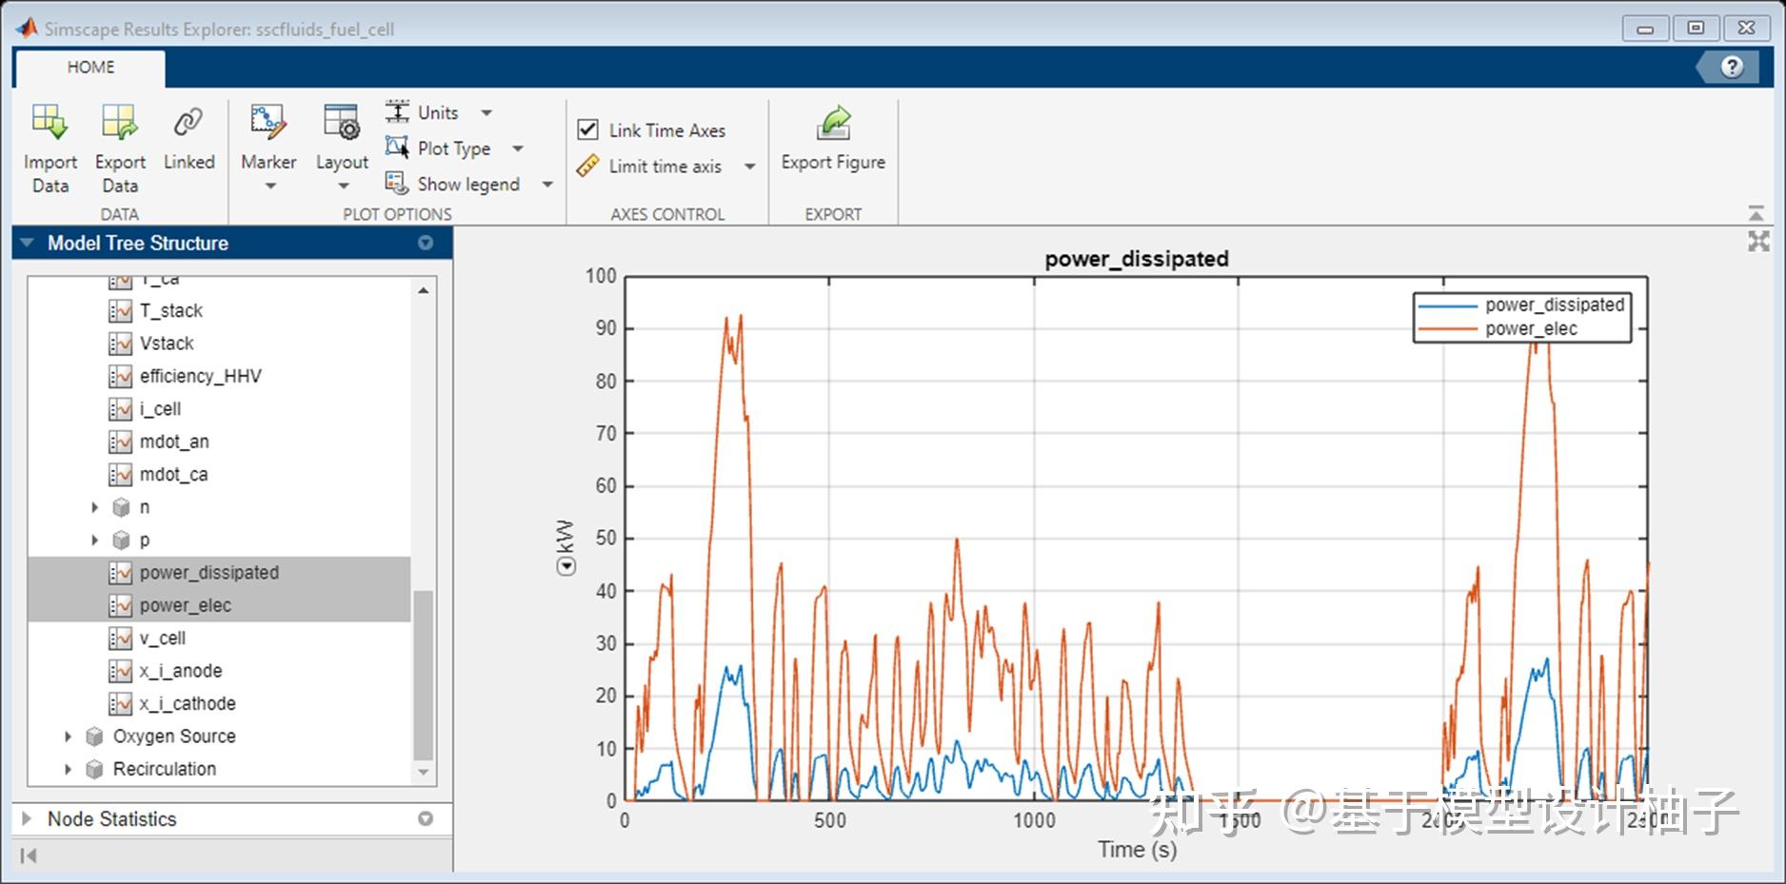1786x884 pixels.
Task: Open the Show legend option
Action: (x=468, y=184)
